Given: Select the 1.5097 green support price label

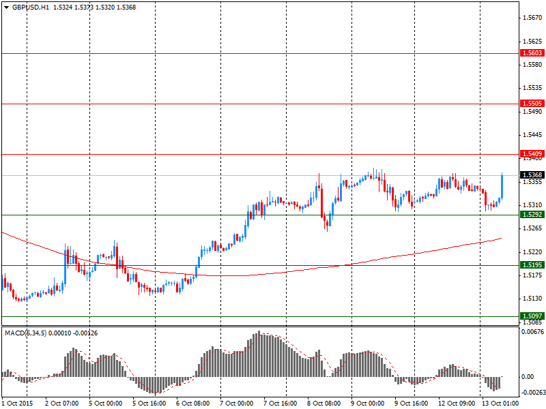Looking at the screenshot, I should click(x=532, y=316).
